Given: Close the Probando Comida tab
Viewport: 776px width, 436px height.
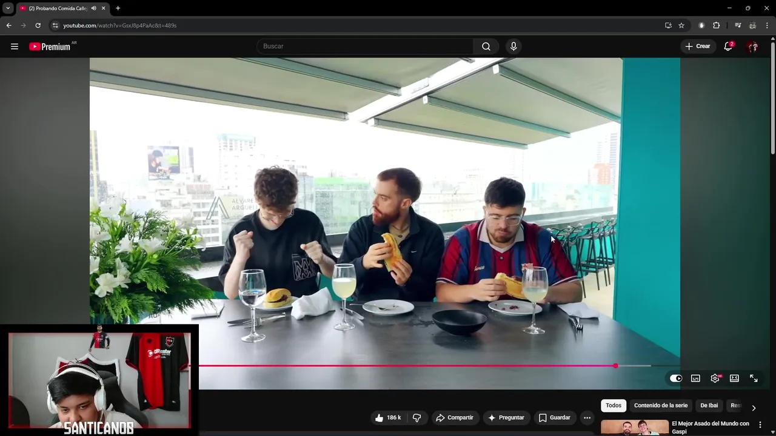Looking at the screenshot, I should point(103,8).
